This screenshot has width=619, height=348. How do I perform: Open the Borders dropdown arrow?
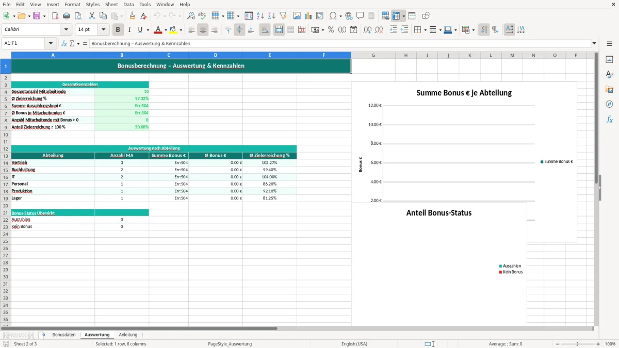pyautogui.click(x=425, y=30)
